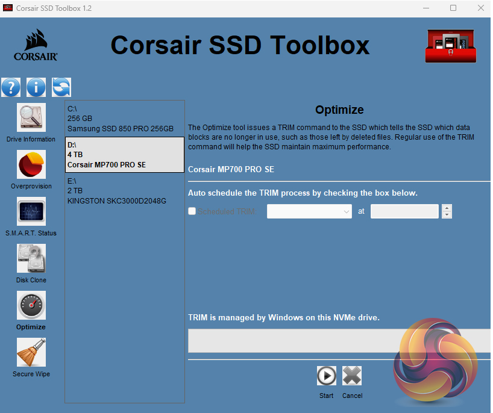
Task: Enable the Scheduled TRIM checkbox
Action: [192, 211]
